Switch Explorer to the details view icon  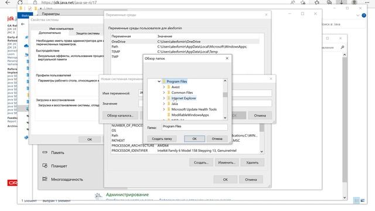(x=356, y=200)
